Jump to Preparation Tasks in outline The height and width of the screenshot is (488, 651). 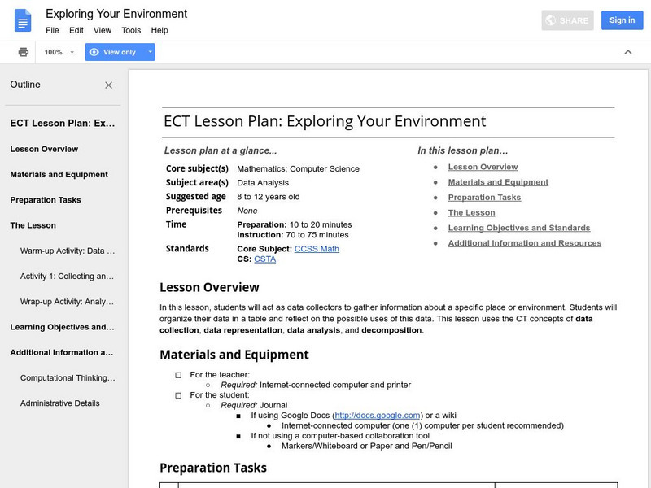[46, 200]
